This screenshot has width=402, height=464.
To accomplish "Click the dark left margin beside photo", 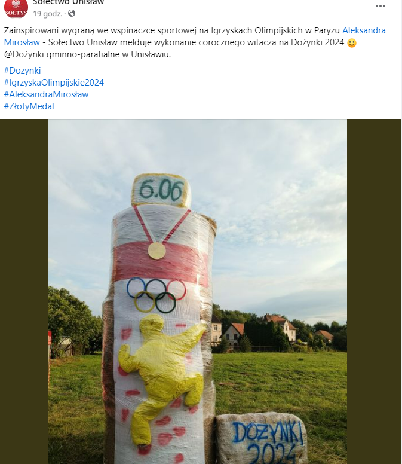I will [x=24, y=291].
